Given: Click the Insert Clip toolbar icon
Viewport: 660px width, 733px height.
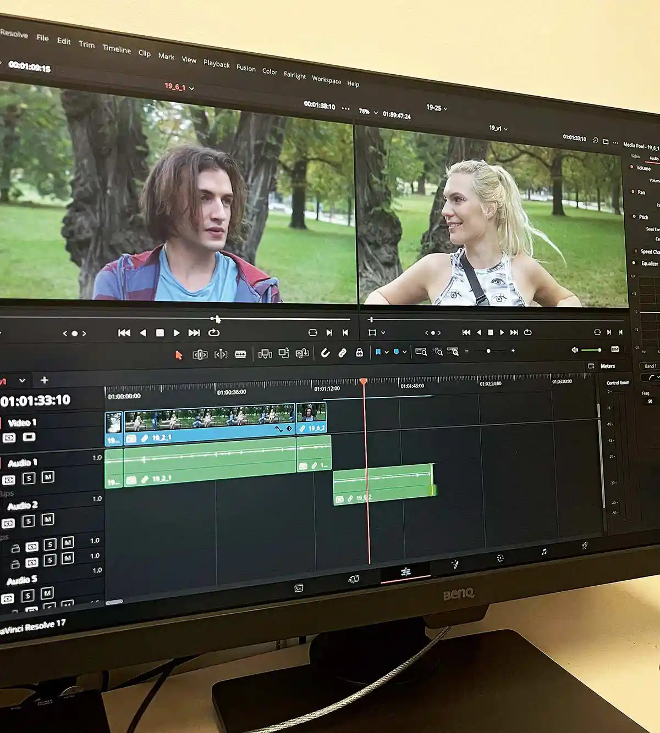Looking at the screenshot, I should tap(265, 354).
